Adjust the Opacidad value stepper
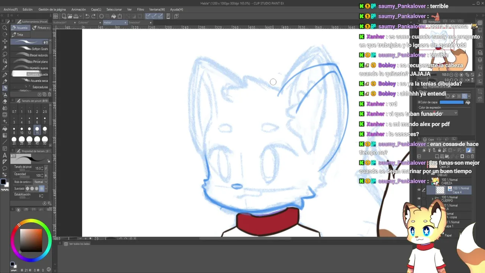The image size is (485, 273). (x=42, y=176)
